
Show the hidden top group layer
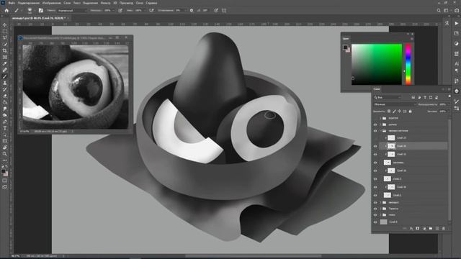coord(375,118)
